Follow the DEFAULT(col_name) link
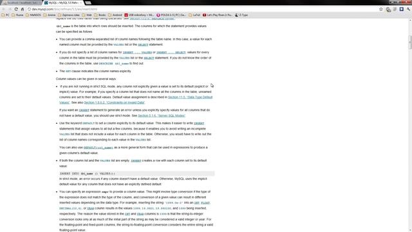 [98, 148]
